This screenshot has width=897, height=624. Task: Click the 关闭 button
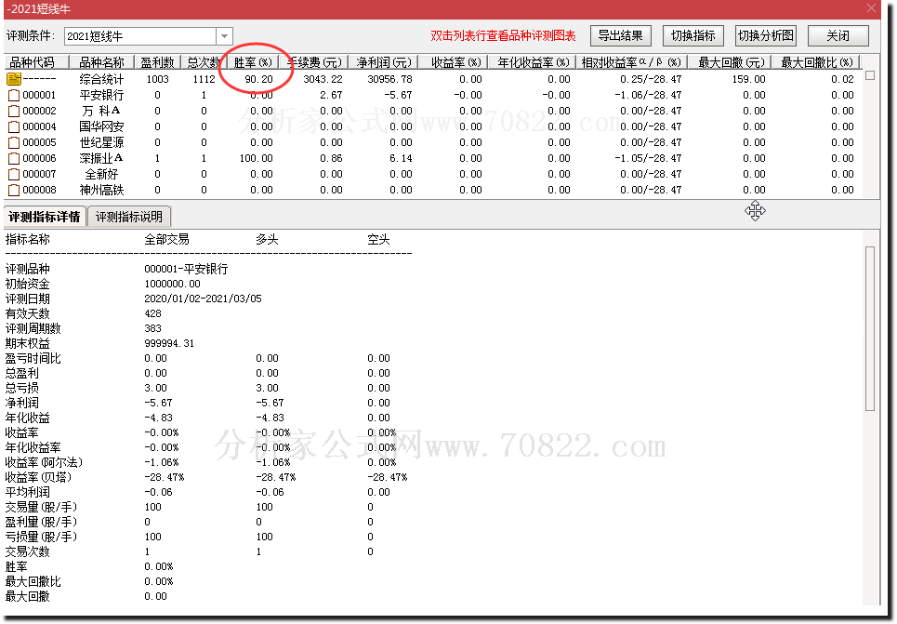pyautogui.click(x=838, y=35)
